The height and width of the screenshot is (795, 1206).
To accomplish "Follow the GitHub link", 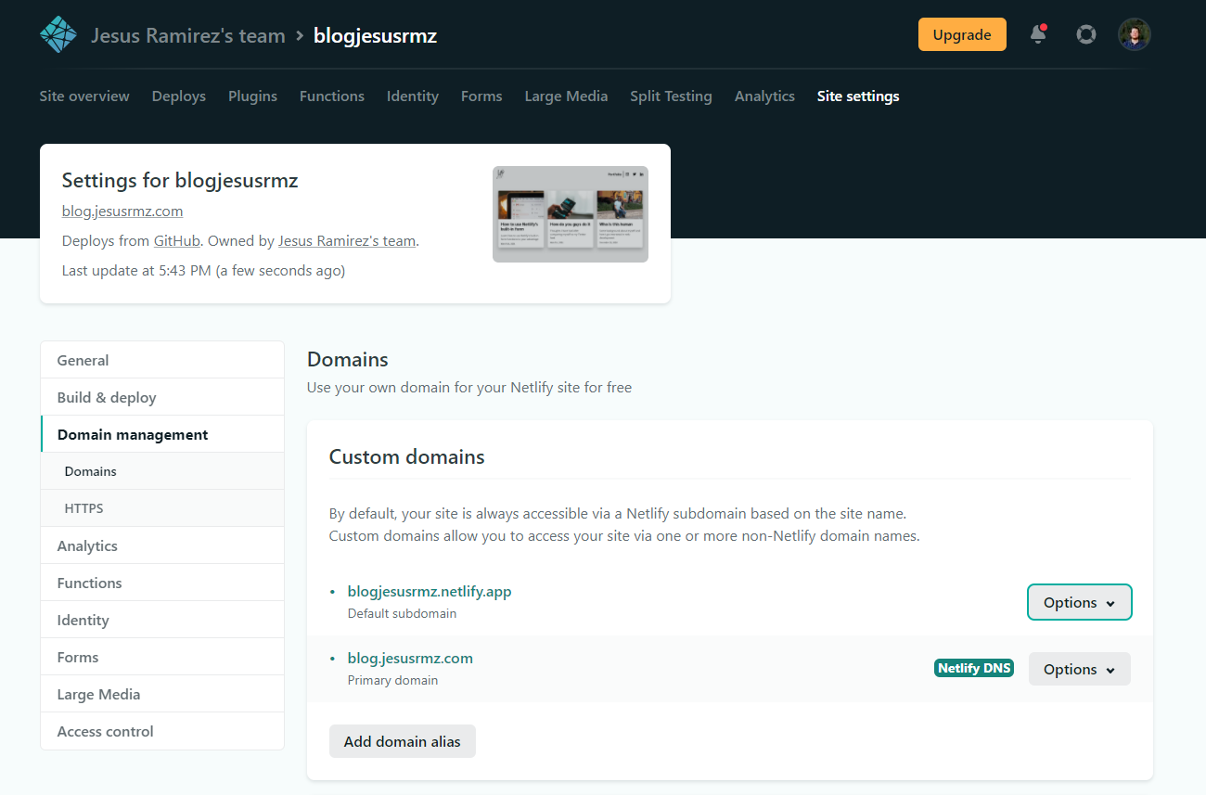I will tap(177, 240).
